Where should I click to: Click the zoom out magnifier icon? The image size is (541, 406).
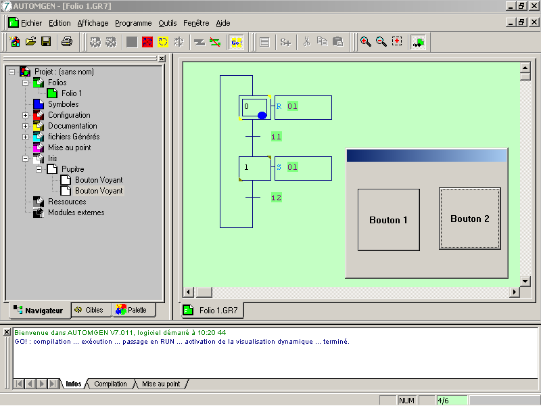point(381,42)
